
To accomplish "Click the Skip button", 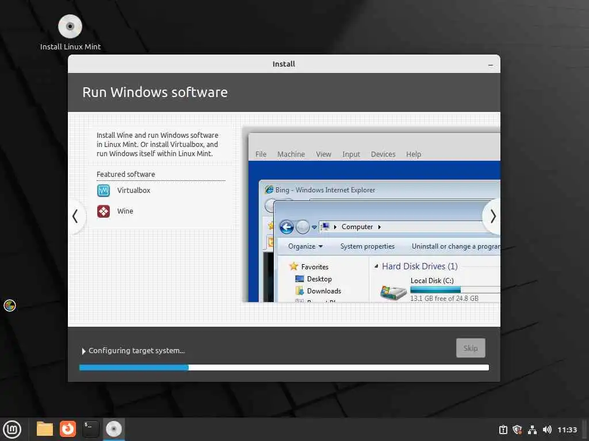I will pyautogui.click(x=471, y=348).
